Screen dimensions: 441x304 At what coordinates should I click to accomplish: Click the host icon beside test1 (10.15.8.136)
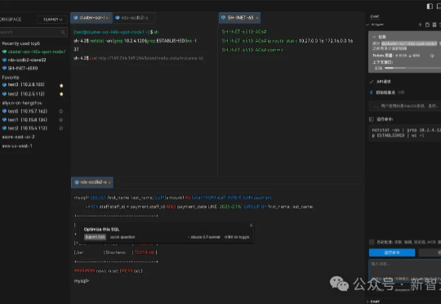tap(4, 119)
